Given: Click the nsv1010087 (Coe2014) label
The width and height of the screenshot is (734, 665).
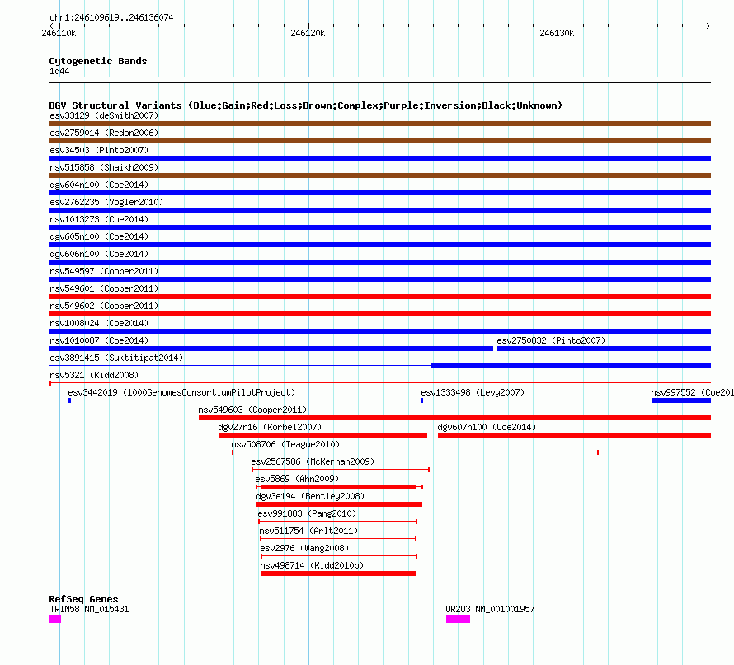Looking at the screenshot, I should pos(99,340).
